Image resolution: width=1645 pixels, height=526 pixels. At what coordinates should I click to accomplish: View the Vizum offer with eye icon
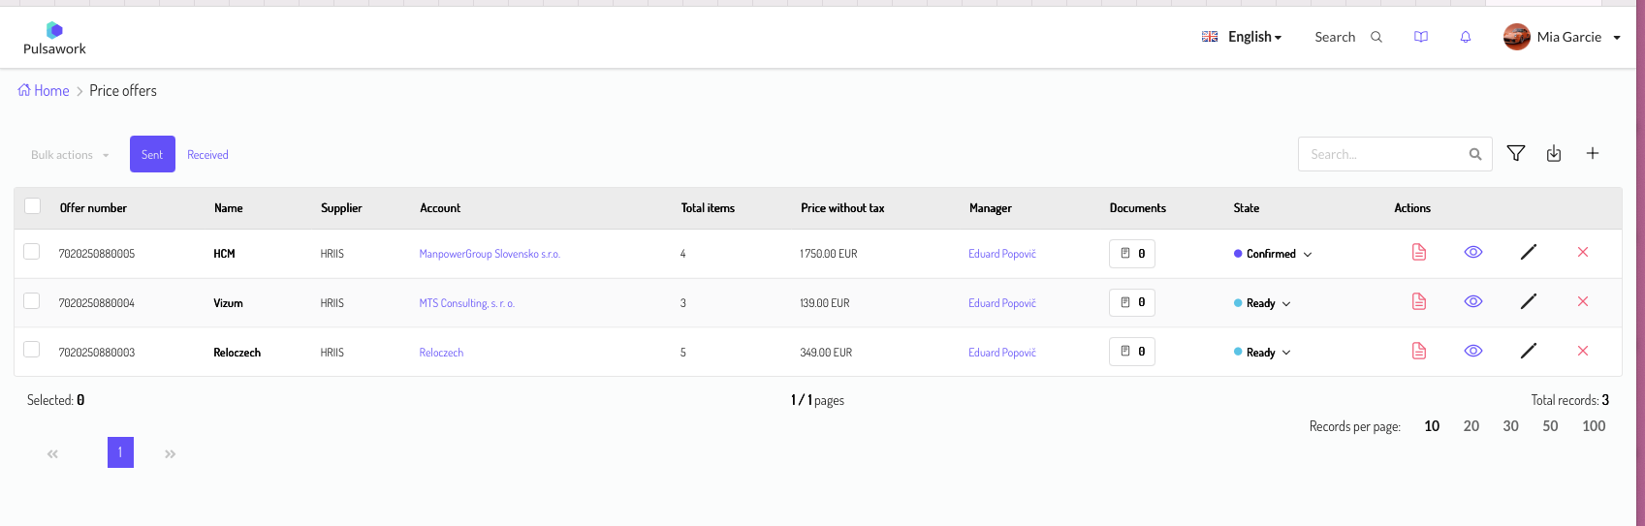coord(1473,301)
